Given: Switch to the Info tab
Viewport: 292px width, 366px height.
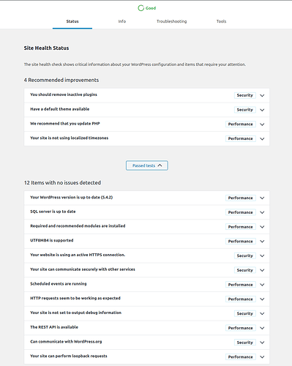Looking at the screenshot, I should click(122, 21).
